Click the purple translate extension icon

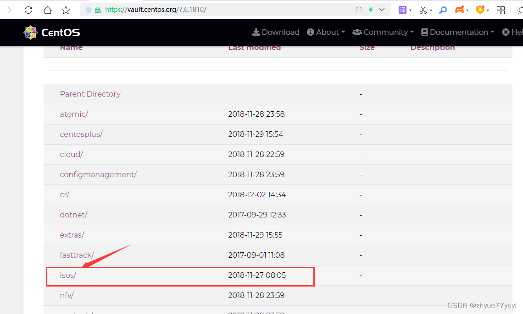[x=403, y=10]
